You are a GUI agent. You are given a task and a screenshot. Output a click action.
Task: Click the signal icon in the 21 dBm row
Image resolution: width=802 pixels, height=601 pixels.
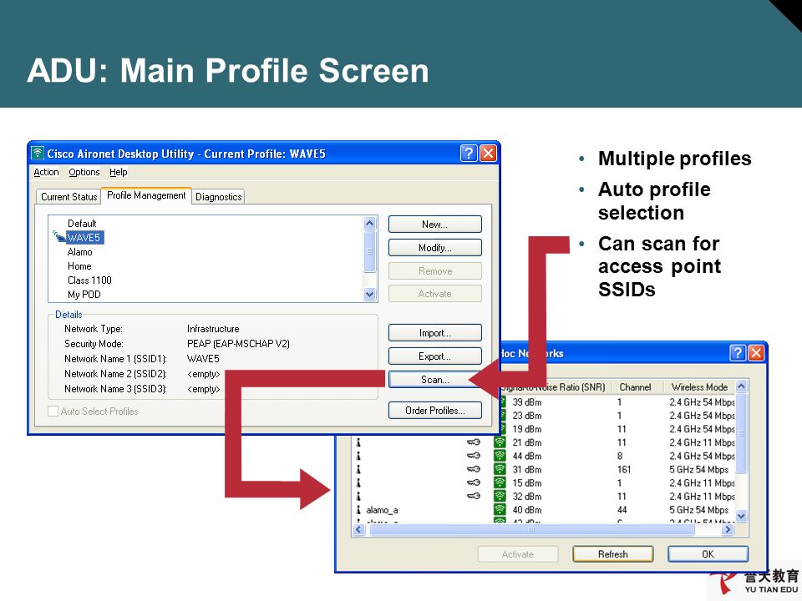[500, 442]
